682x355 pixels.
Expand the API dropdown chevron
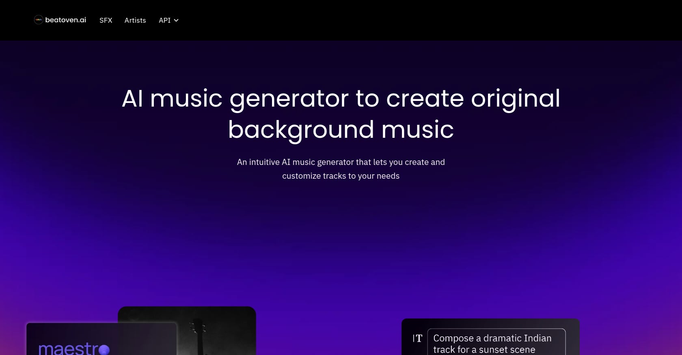(176, 20)
